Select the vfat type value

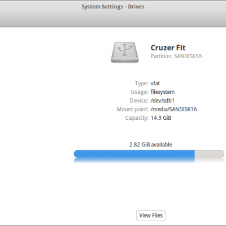(x=155, y=83)
